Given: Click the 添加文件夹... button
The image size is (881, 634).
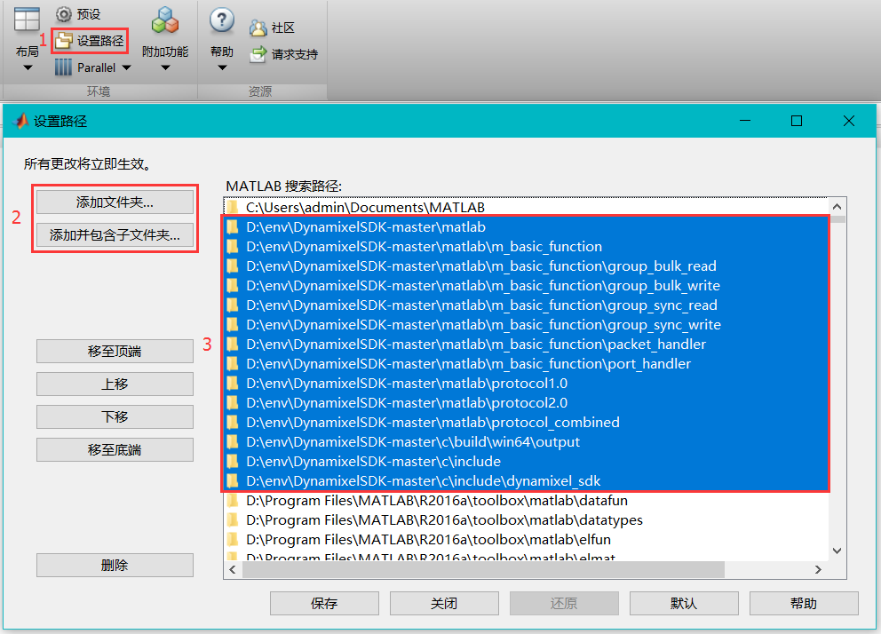Looking at the screenshot, I should [x=115, y=202].
